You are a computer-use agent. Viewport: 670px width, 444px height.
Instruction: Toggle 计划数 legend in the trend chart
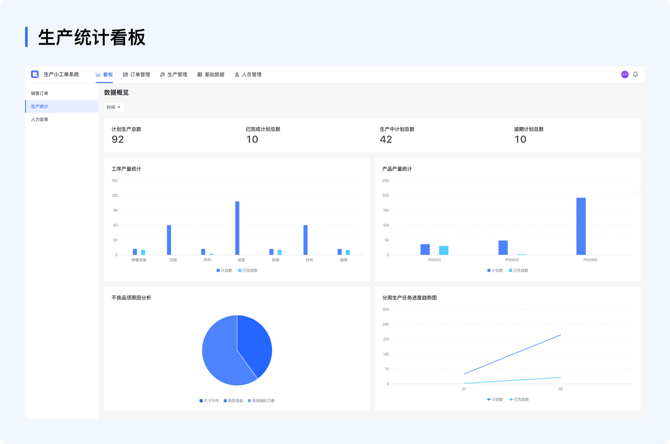(495, 399)
